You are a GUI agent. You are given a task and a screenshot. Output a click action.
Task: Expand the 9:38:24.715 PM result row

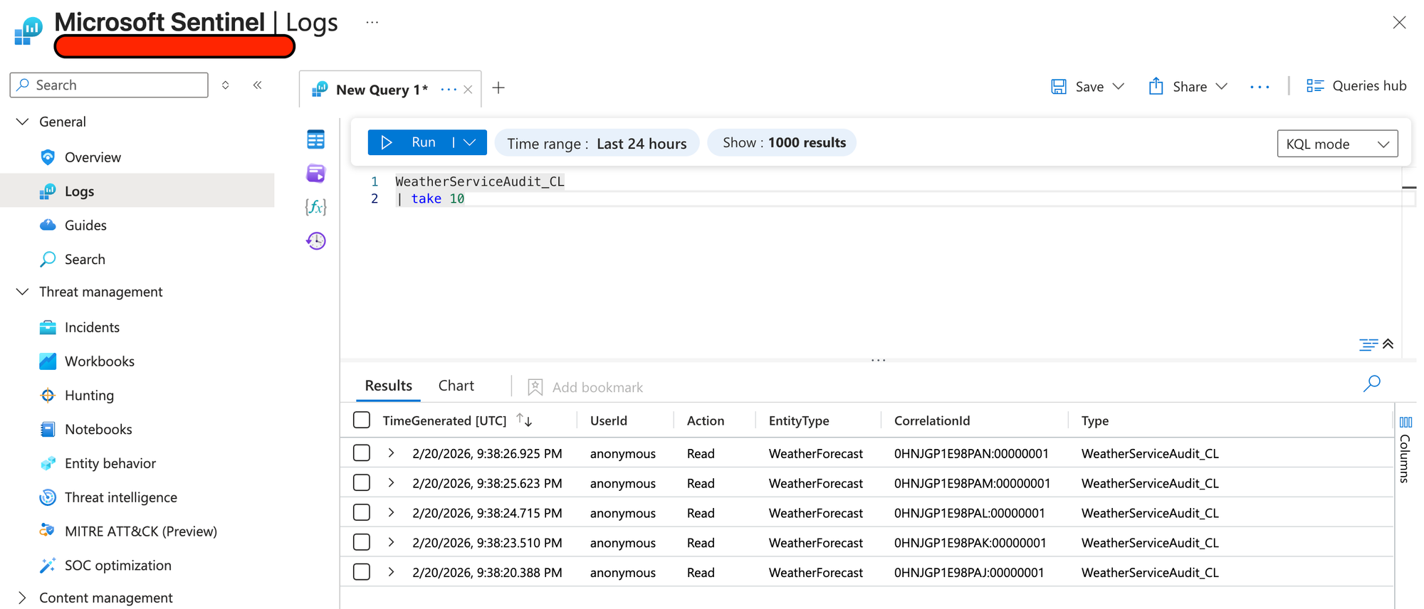coord(391,512)
